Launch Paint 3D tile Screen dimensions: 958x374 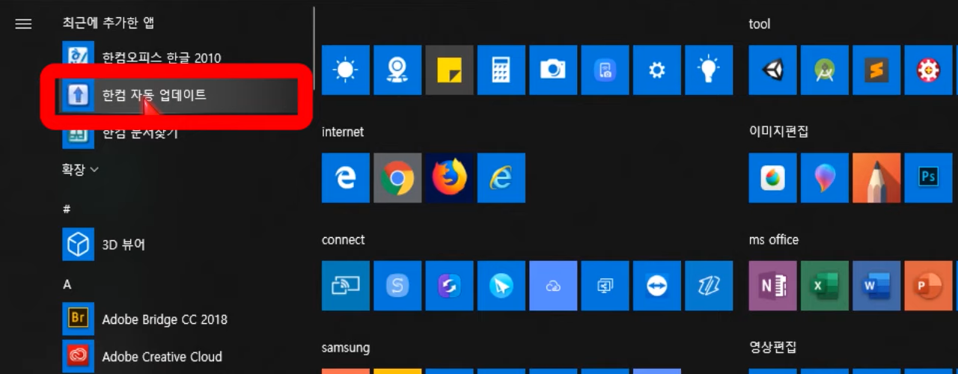point(825,178)
